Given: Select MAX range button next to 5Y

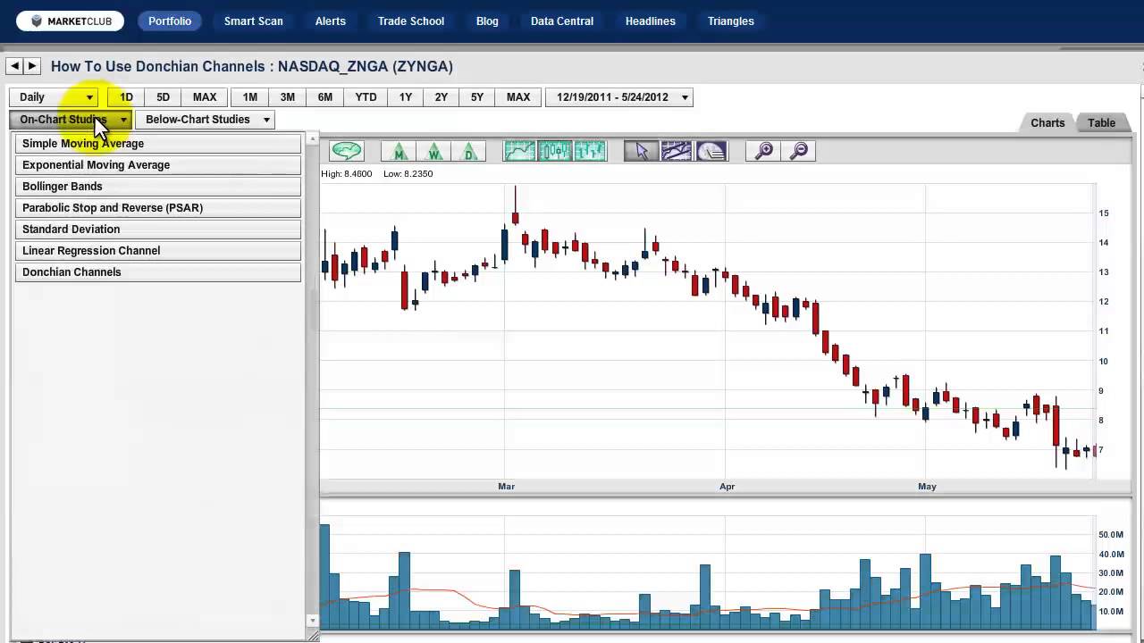Looking at the screenshot, I should 518,96.
